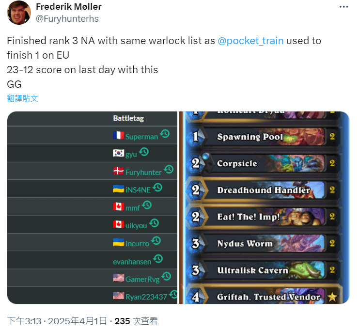Open the leaderboard screenshot image

click(x=92, y=207)
